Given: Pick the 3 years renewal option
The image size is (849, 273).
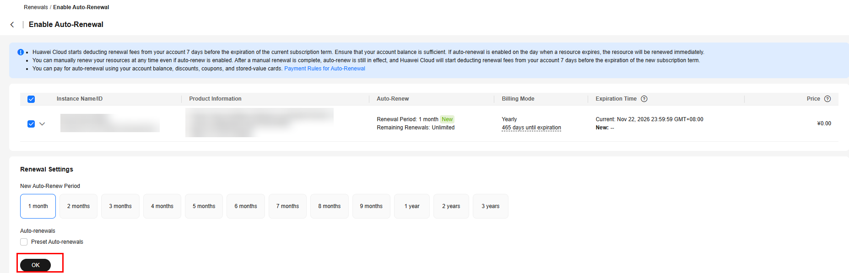Looking at the screenshot, I should click(491, 206).
